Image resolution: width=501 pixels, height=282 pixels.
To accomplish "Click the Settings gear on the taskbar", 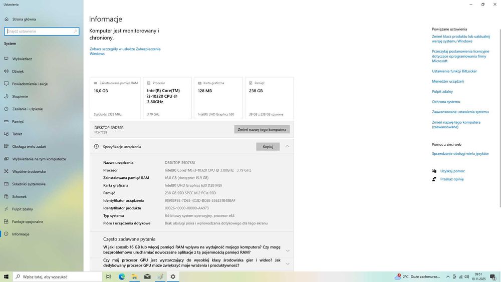I will click(173, 276).
